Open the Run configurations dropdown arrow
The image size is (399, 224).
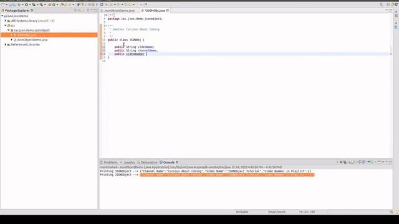[x=30, y=4]
